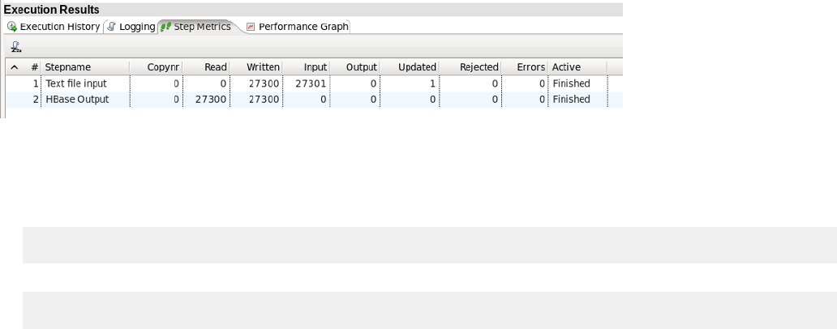Image resolution: width=837 pixels, height=329 pixels.
Task: Click the Performance Graph chart icon
Action: point(251,27)
